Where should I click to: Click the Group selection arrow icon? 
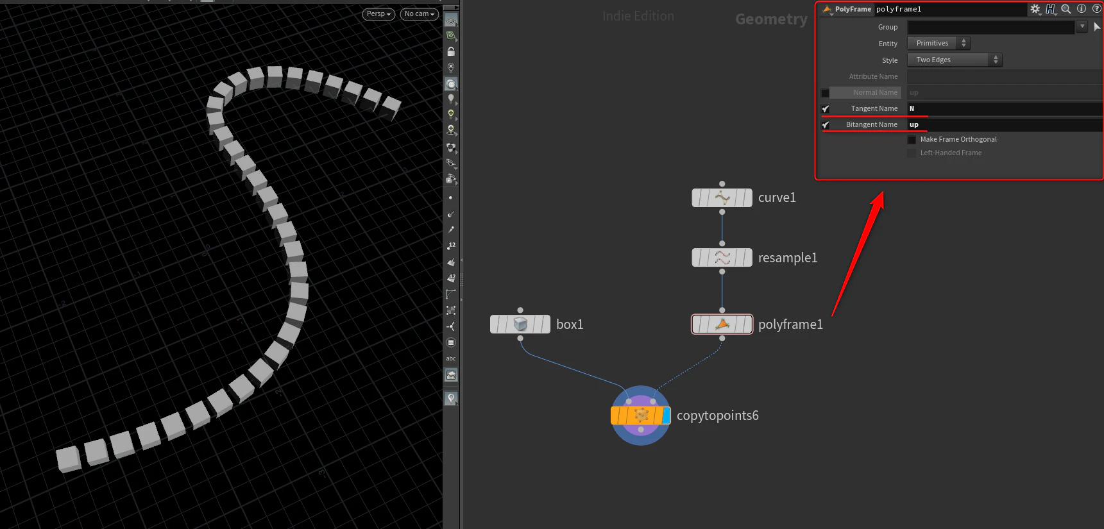click(1097, 27)
